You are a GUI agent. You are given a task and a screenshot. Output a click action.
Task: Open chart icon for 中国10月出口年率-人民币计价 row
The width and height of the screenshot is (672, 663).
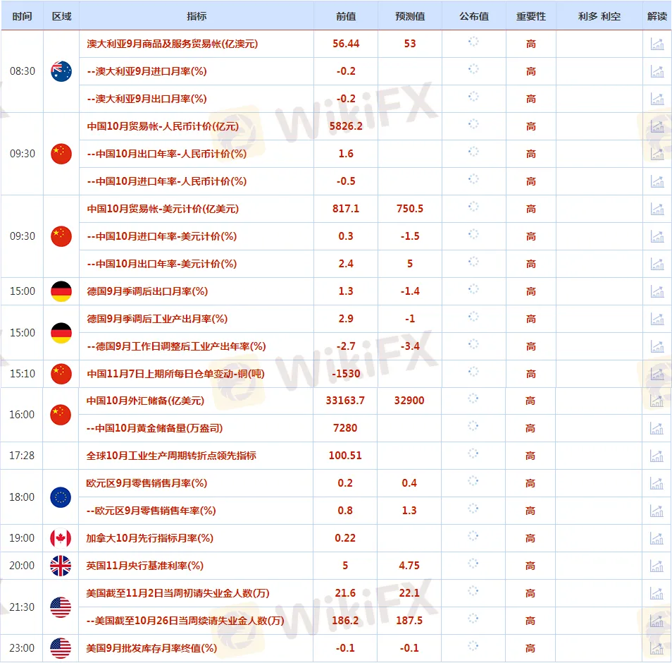point(657,154)
